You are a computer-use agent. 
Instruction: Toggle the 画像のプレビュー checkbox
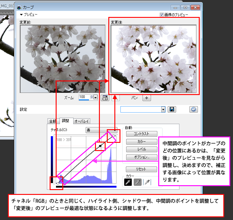162,15
